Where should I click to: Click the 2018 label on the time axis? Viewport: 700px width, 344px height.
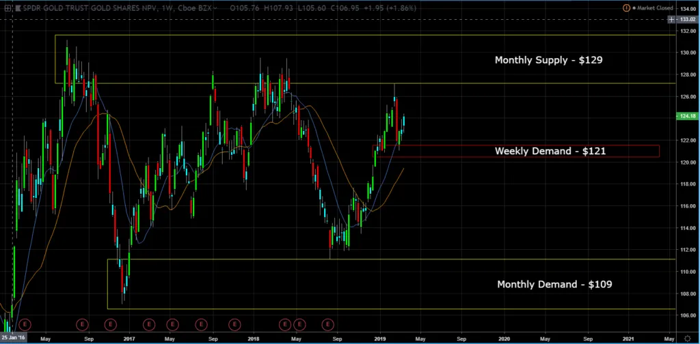click(254, 338)
